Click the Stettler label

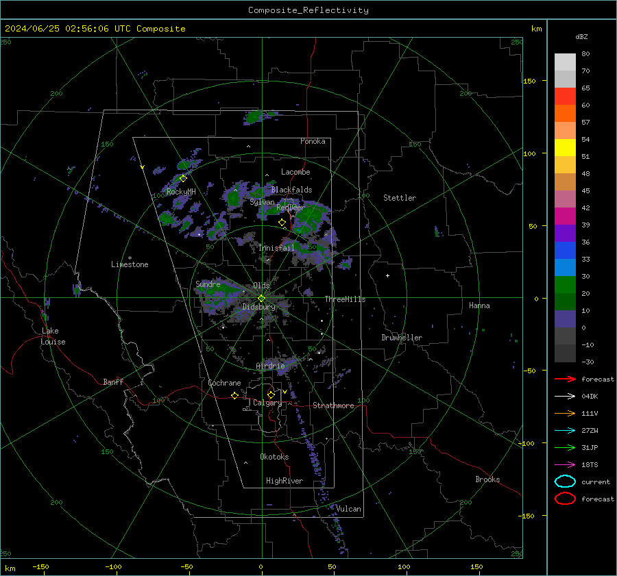pos(400,198)
